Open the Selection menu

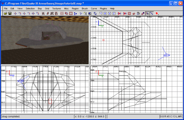pyautogui.click(x=30, y=9)
